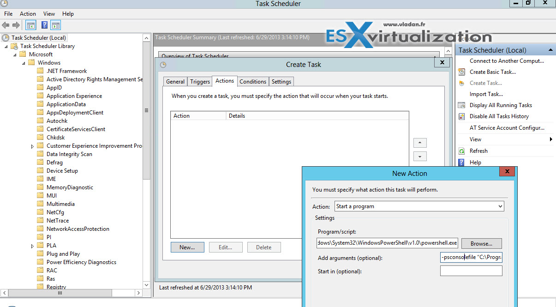Click the Help icon in the Actions pane
Screen dimensions: 556x307
click(461, 163)
